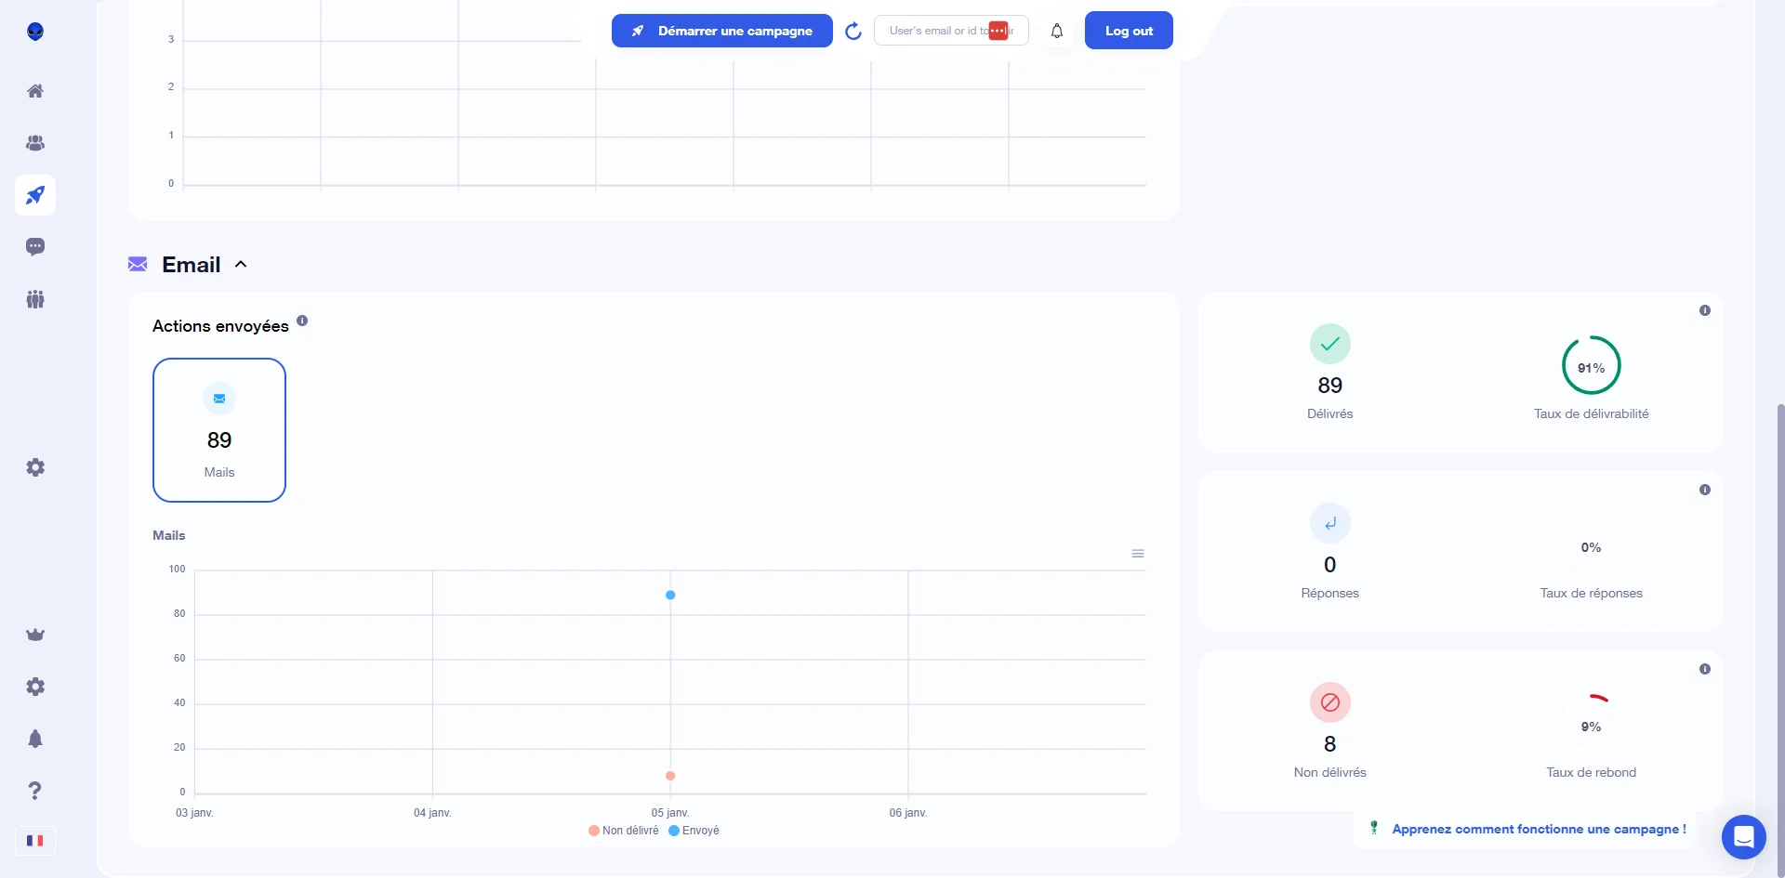Click the 03 janv. axis label
Screen dimensions: 1785x878
tap(194, 813)
